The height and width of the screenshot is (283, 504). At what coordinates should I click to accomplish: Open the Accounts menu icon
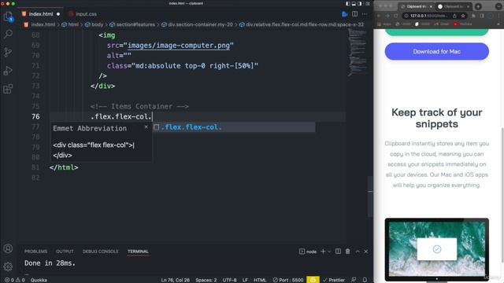pyautogui.click(x=8, y=248)
